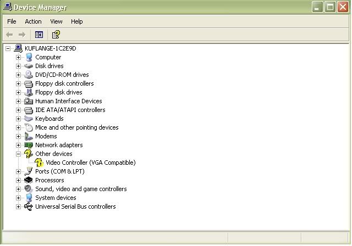Click the Forward arrow toolbar icon
The width and height of the screenshot is (352, 246).
click(x=22, y=35)
